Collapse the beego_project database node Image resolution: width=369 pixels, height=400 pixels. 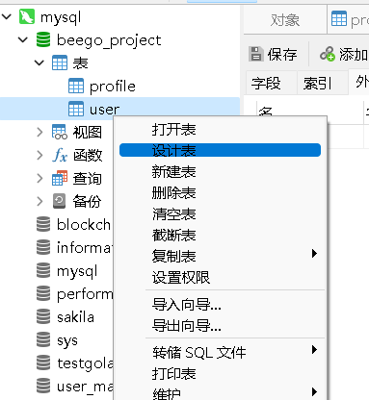click(23, 39)
